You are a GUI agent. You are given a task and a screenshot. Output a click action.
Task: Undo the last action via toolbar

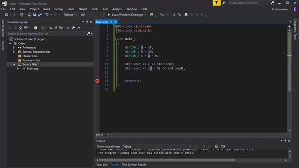(x=47, y=14)
